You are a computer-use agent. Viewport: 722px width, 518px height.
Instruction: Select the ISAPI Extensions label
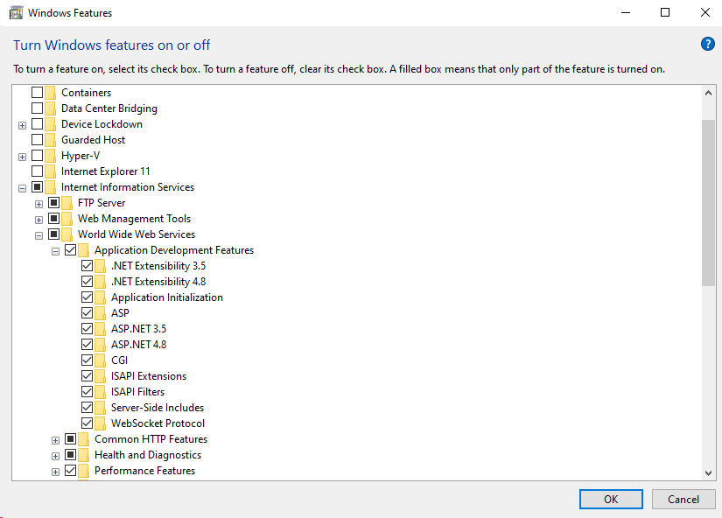(x=149, y=376)
